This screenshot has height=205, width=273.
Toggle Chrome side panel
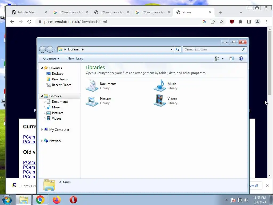pyautogui.click(x=249, y=22)
